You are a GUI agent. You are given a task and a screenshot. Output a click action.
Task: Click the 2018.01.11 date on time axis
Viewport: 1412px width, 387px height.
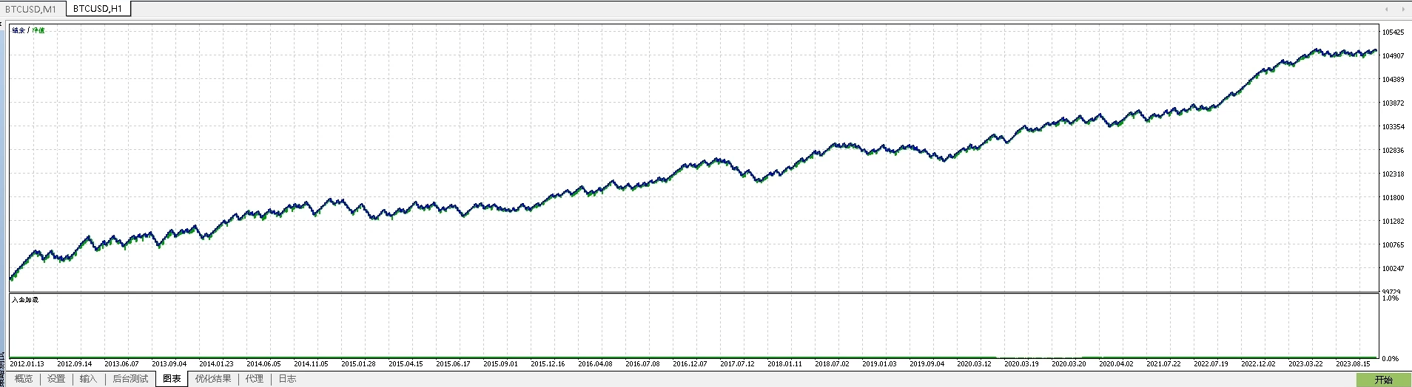(784, 363)
